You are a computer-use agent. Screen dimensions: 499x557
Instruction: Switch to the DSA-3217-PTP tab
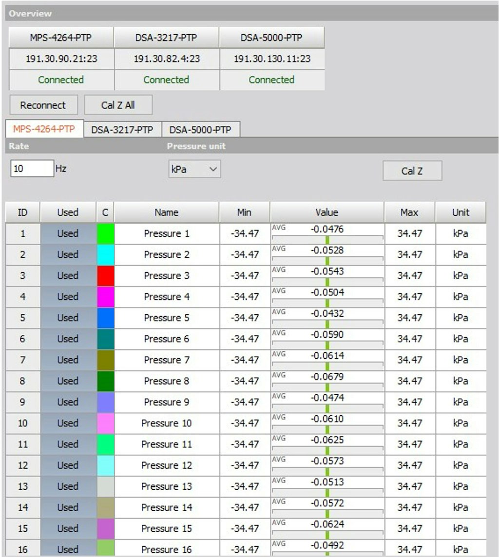click(x=122, y=130)
